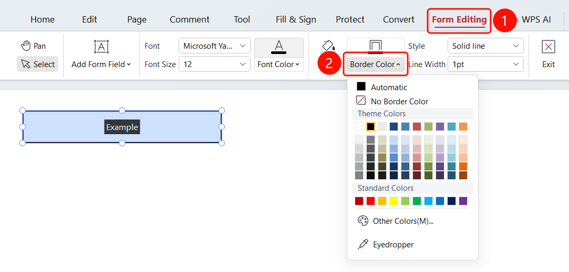Open the Style dropdown showing Solid line
The width and height of the screenshot is (569, 272).
(x=485, y=46)
